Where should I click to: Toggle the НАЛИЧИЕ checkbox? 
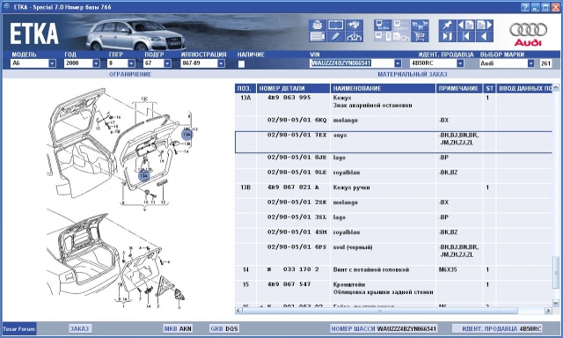(x=241, y=64)
